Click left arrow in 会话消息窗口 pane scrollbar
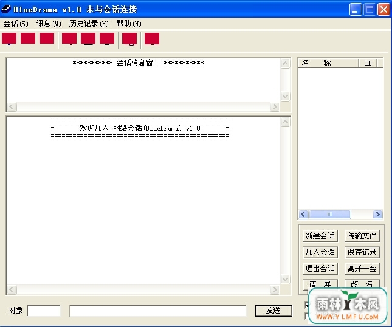The image size is (392, 327). [12, 107]
